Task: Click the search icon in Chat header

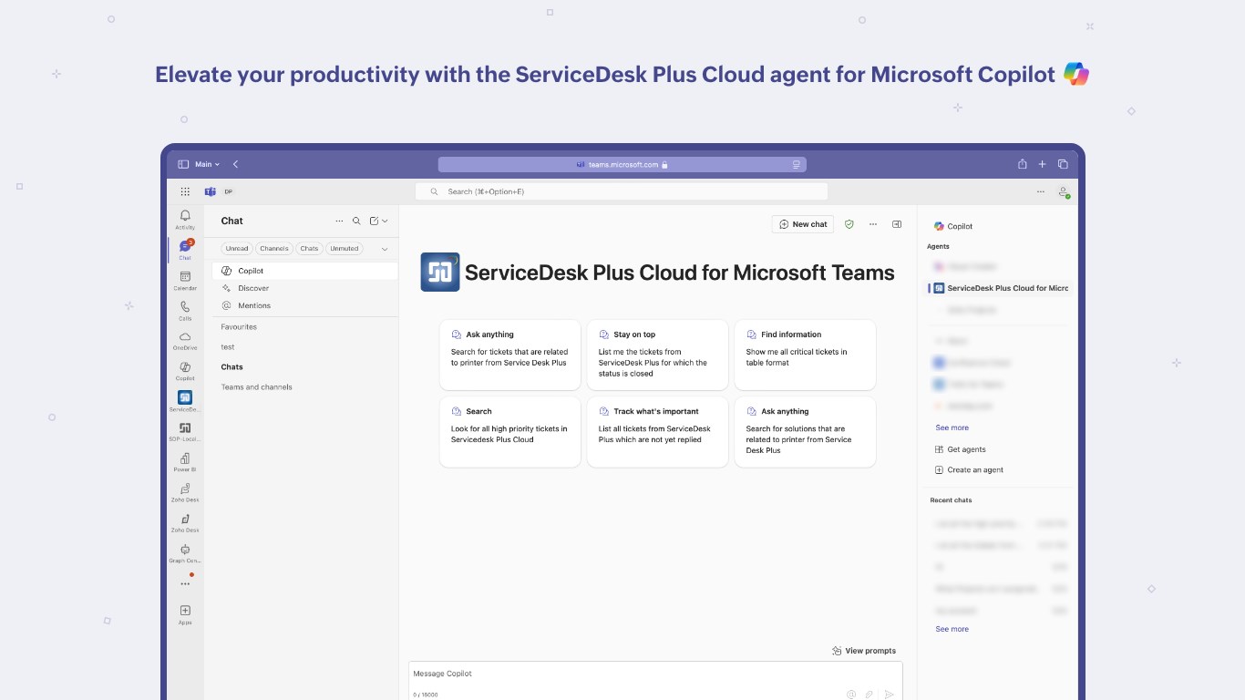Action: coord(356,221)
